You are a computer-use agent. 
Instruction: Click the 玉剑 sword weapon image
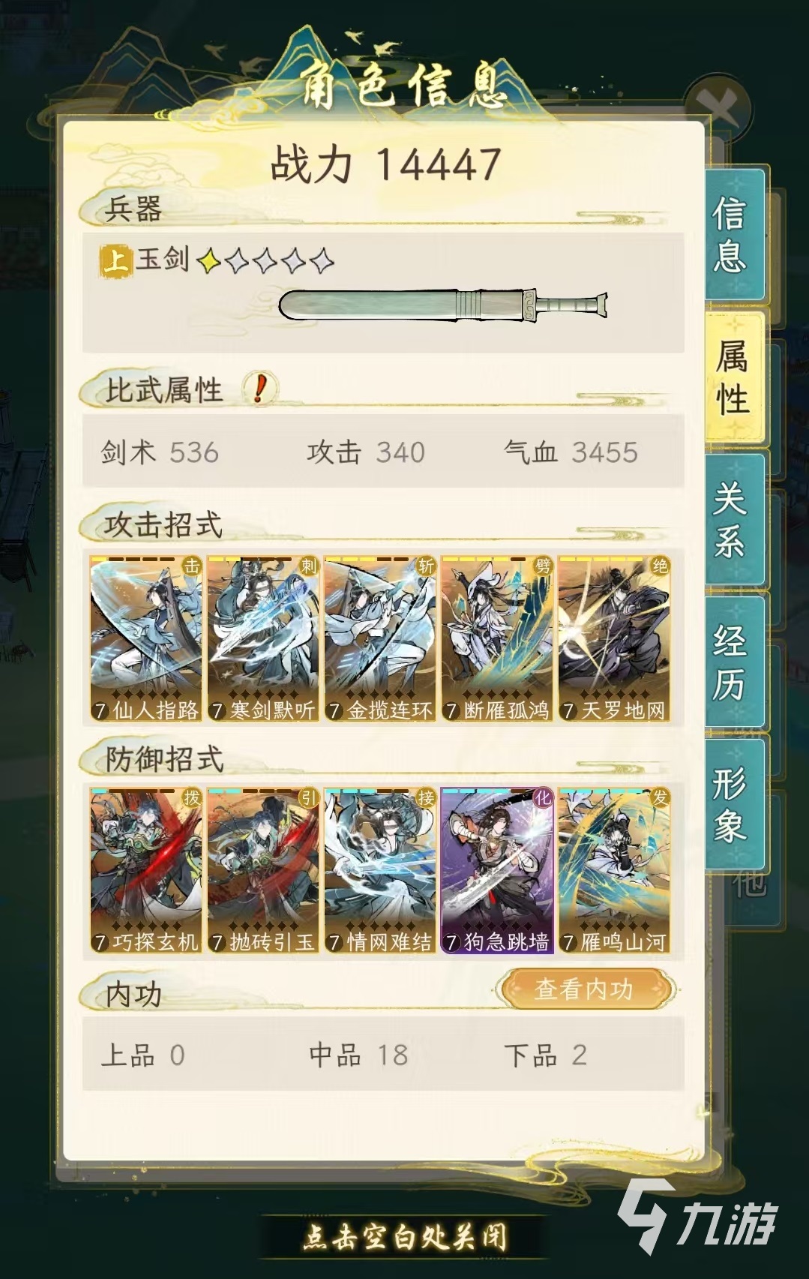(x=443, y=305)
